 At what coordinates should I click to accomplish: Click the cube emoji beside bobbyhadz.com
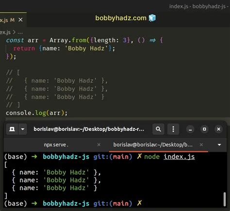(x=152, y=18)
